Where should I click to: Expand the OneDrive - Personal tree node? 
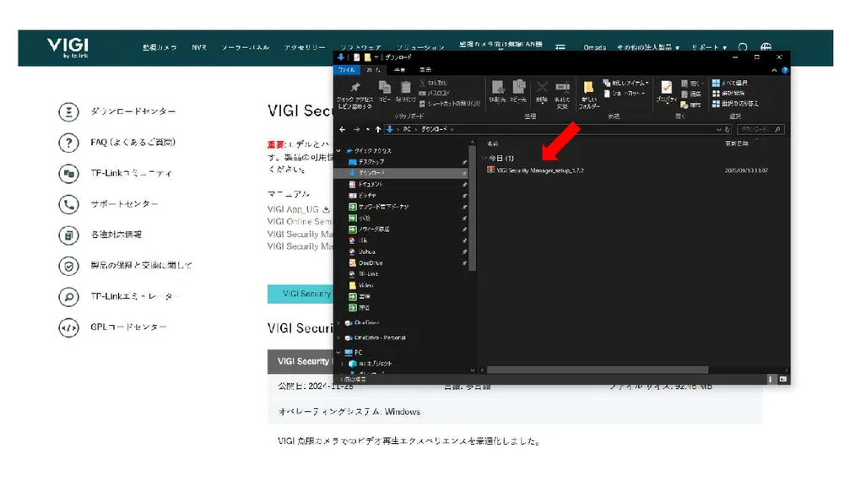338,337
